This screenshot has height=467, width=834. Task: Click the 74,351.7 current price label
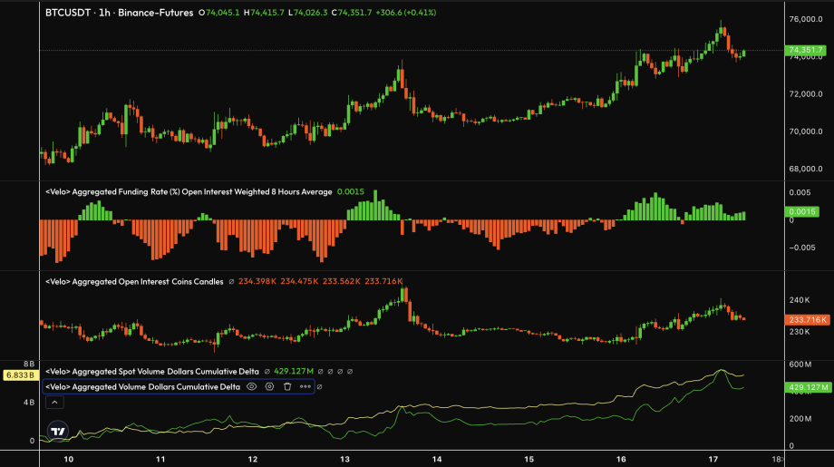[x=807, y=50]
